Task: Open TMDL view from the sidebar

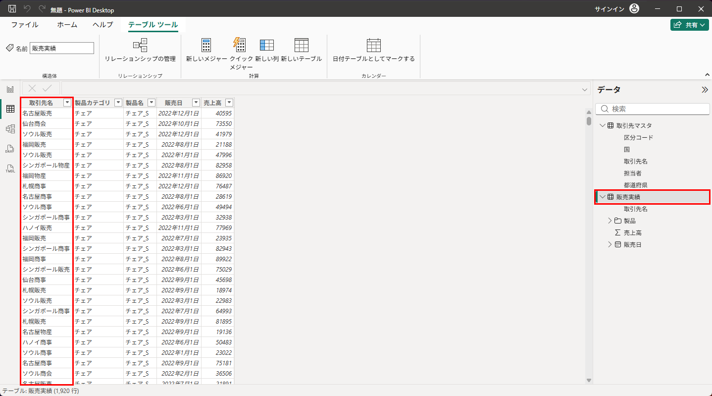Action: [x=10, y=169]
